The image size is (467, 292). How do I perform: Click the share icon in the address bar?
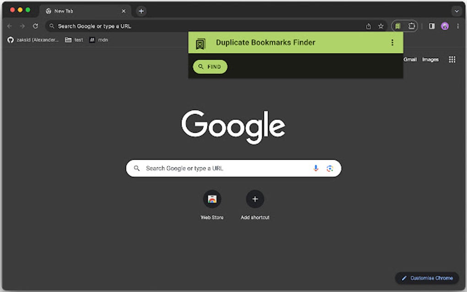[368, 26]
